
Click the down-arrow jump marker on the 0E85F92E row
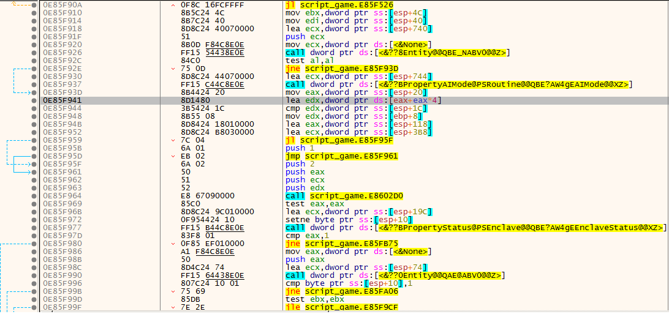point(173,68)
